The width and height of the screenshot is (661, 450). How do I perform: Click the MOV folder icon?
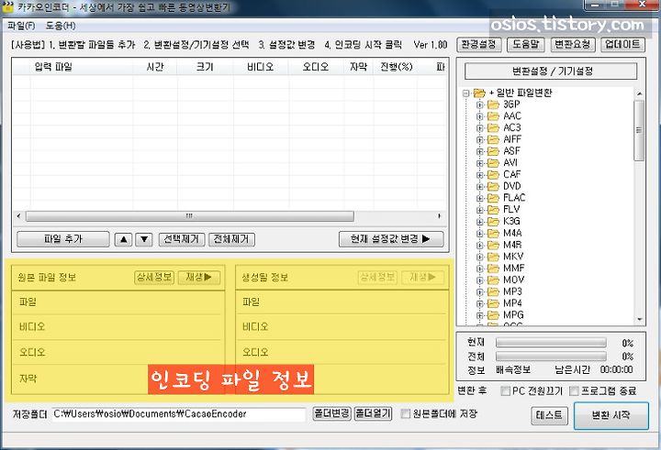point(493,280)
